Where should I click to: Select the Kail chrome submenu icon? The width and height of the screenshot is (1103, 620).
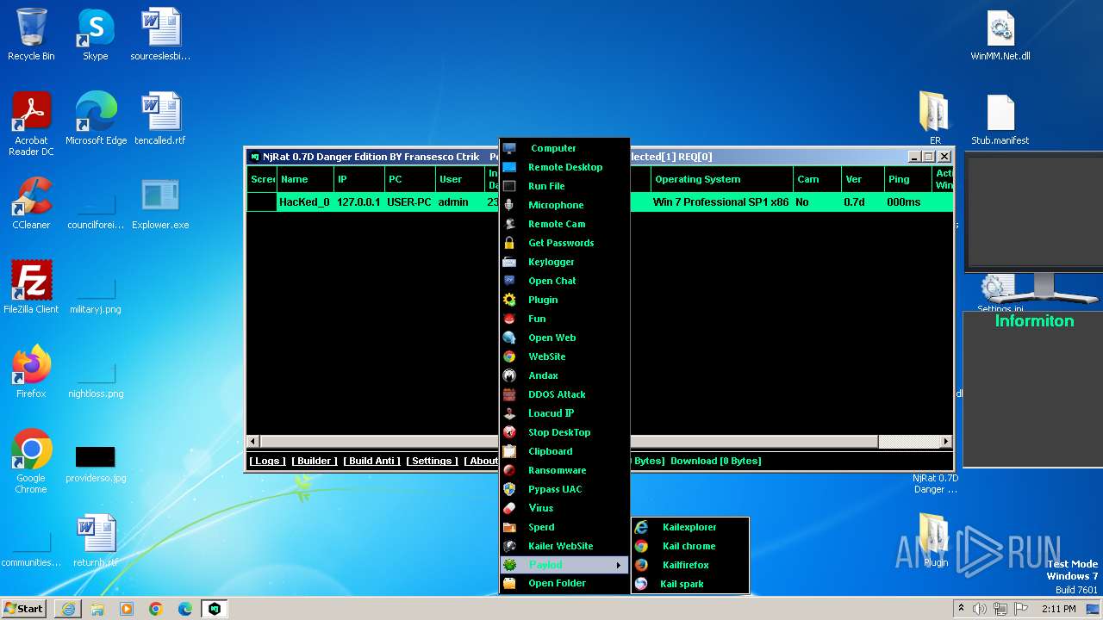[x=641, y=546]
